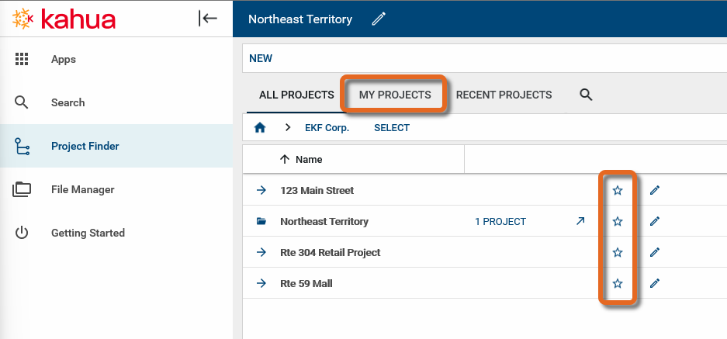727x339 pixels.
Task: Expand the Northeast Territory folder
Action: (261, 221)
